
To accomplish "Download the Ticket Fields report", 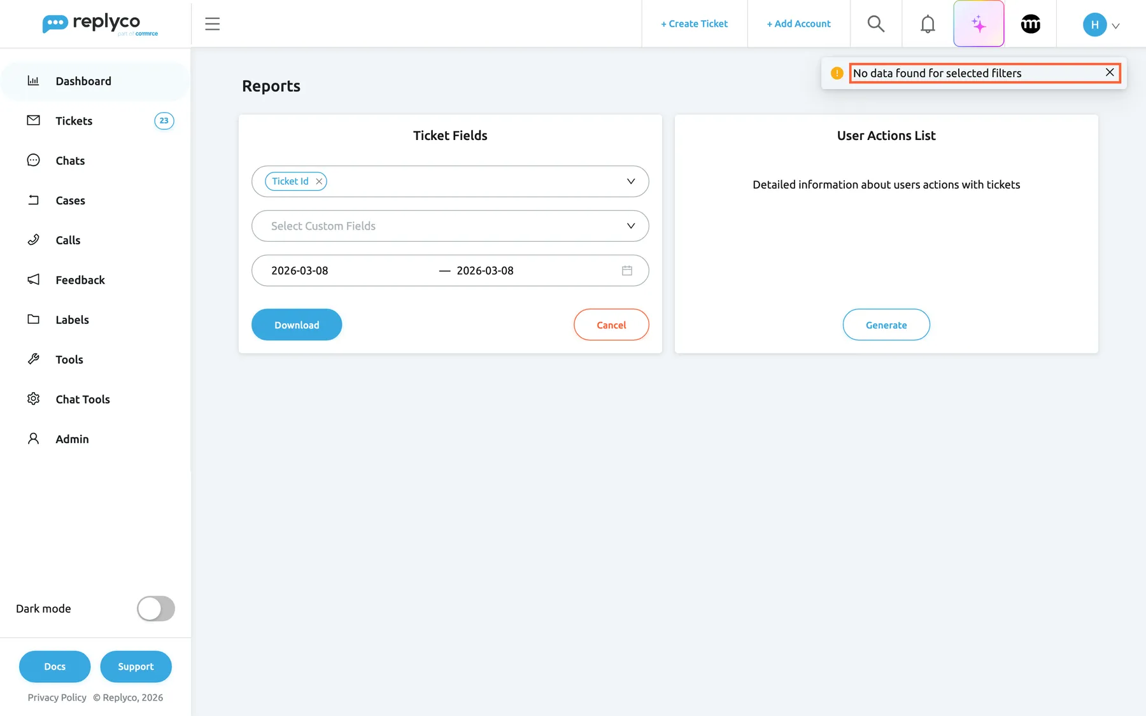I will [297, 325].
